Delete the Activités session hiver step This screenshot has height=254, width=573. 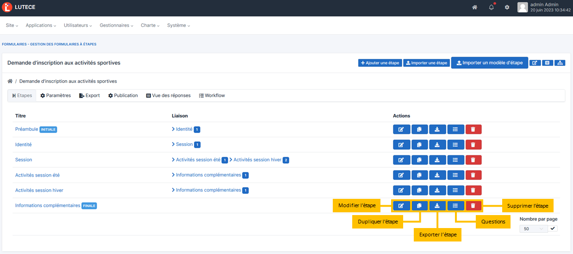[x=473, y=190]
